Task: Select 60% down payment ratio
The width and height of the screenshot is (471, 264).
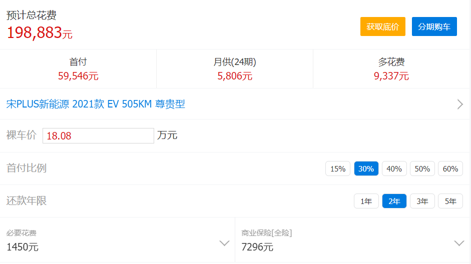Action: click(450, 168)
